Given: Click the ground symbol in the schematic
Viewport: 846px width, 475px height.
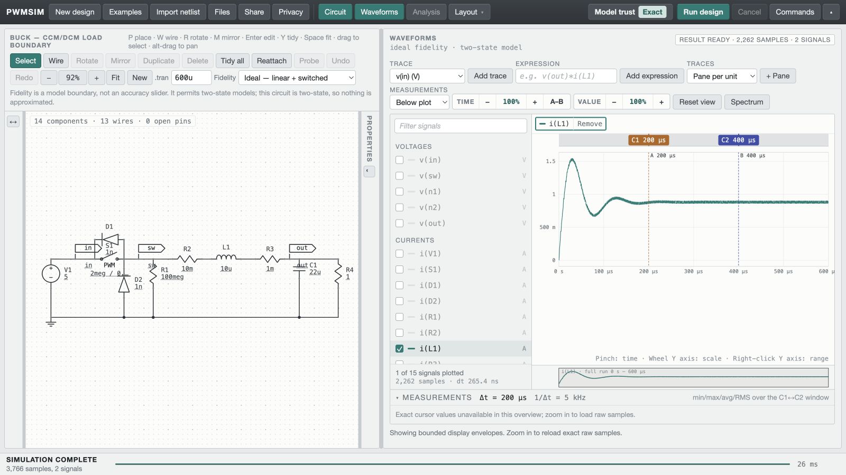Looking at the screenshot, I should tap(51, 323).
